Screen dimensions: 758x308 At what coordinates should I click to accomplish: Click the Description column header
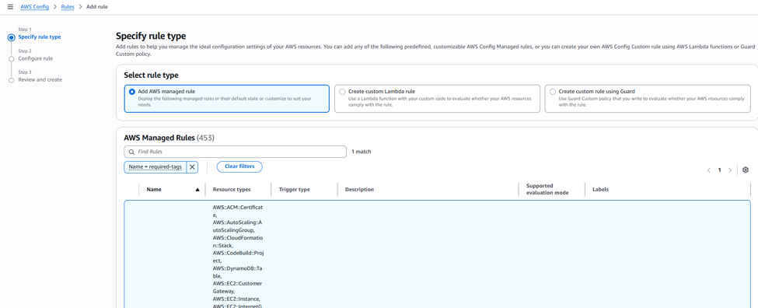tap(359, 190)
